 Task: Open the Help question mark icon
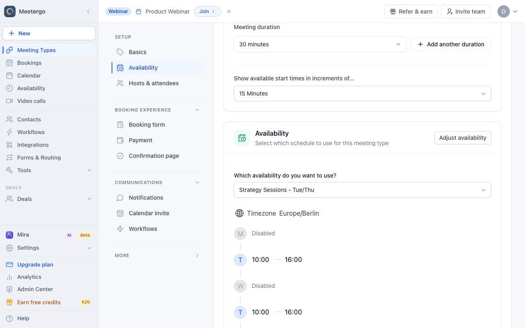(x=9, y=318)
